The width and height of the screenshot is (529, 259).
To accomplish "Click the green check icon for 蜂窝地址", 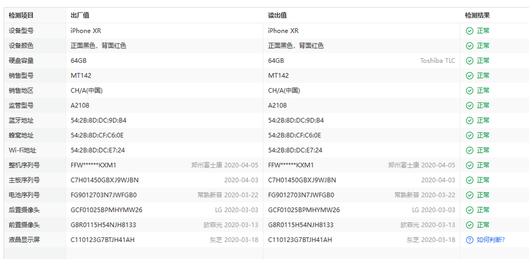I will [x=470, y=135].
